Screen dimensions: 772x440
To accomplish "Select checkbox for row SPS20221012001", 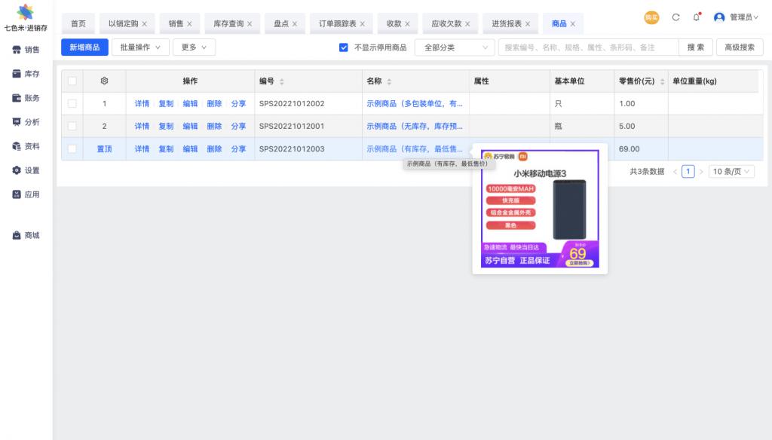I will pos(72,127).
